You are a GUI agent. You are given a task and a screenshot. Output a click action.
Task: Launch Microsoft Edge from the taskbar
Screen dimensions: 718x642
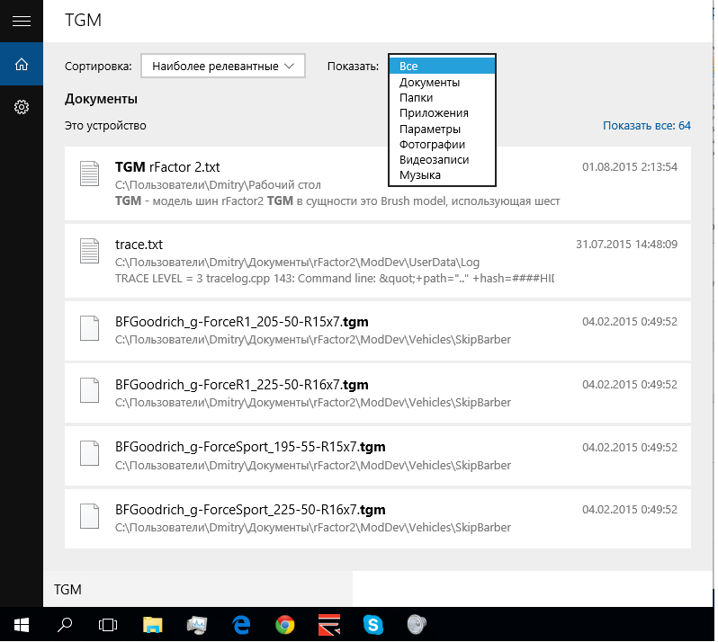coord(241,623)
